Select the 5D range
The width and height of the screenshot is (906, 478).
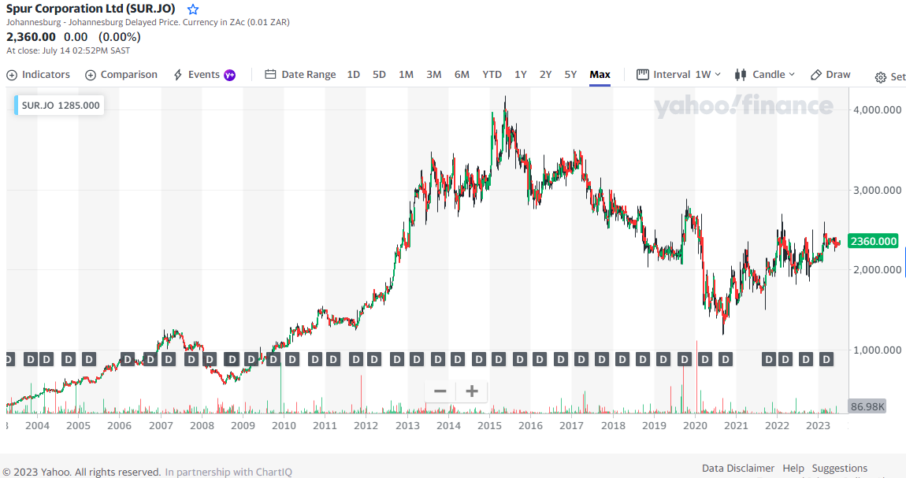click(x=379, y=75)
